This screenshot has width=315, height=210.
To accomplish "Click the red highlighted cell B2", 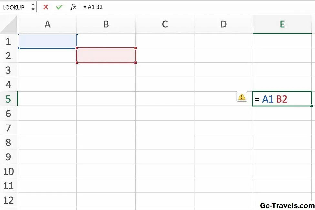I will pos(106,55).
